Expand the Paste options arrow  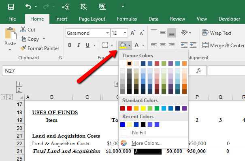pyautogui.click(x=10, y=50)
